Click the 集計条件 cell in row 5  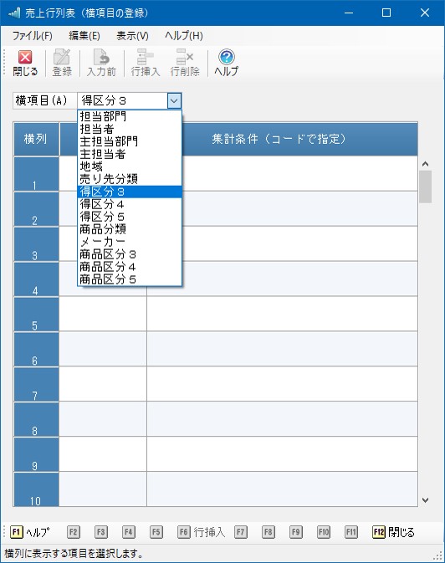click(282, 314)
